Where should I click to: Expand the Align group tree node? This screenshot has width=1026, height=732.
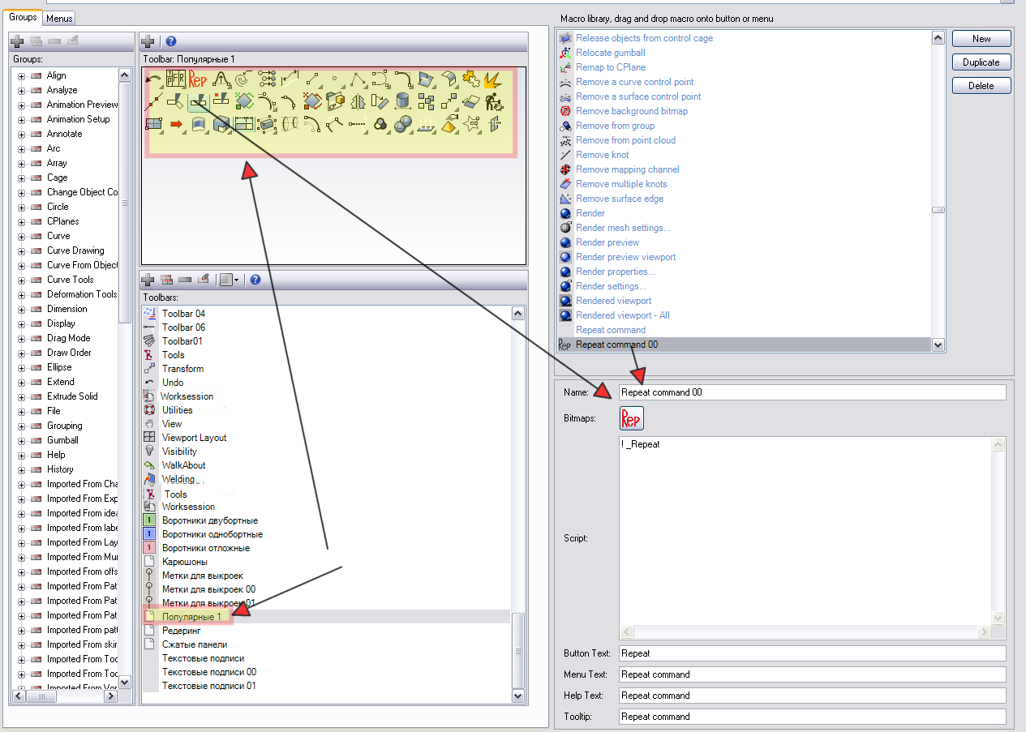coord(21,75)
